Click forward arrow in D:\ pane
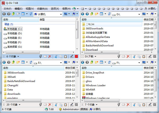This screenshot has width=159, height=113. 87,14
